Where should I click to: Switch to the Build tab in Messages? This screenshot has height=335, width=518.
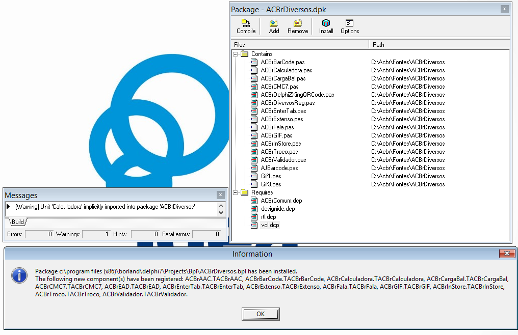click(x=18, y=222)
